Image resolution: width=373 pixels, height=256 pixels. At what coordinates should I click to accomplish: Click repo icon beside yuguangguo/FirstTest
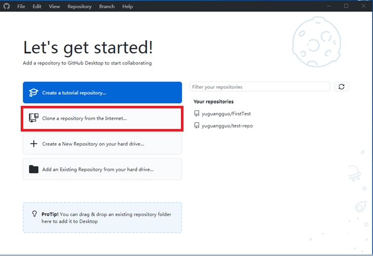tap(197, 114)
